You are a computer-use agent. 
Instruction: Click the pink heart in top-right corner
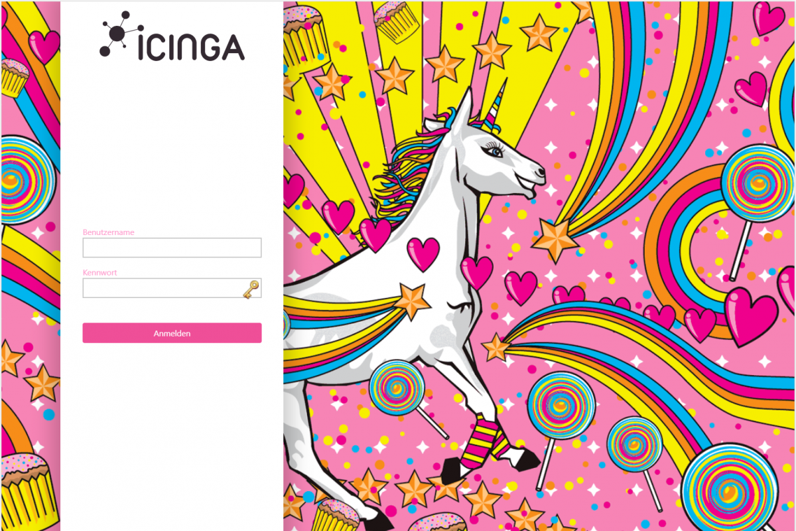[769, 18]
